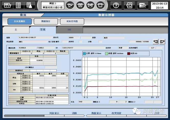Click the step-forward play icon

[x=90, y=5]
